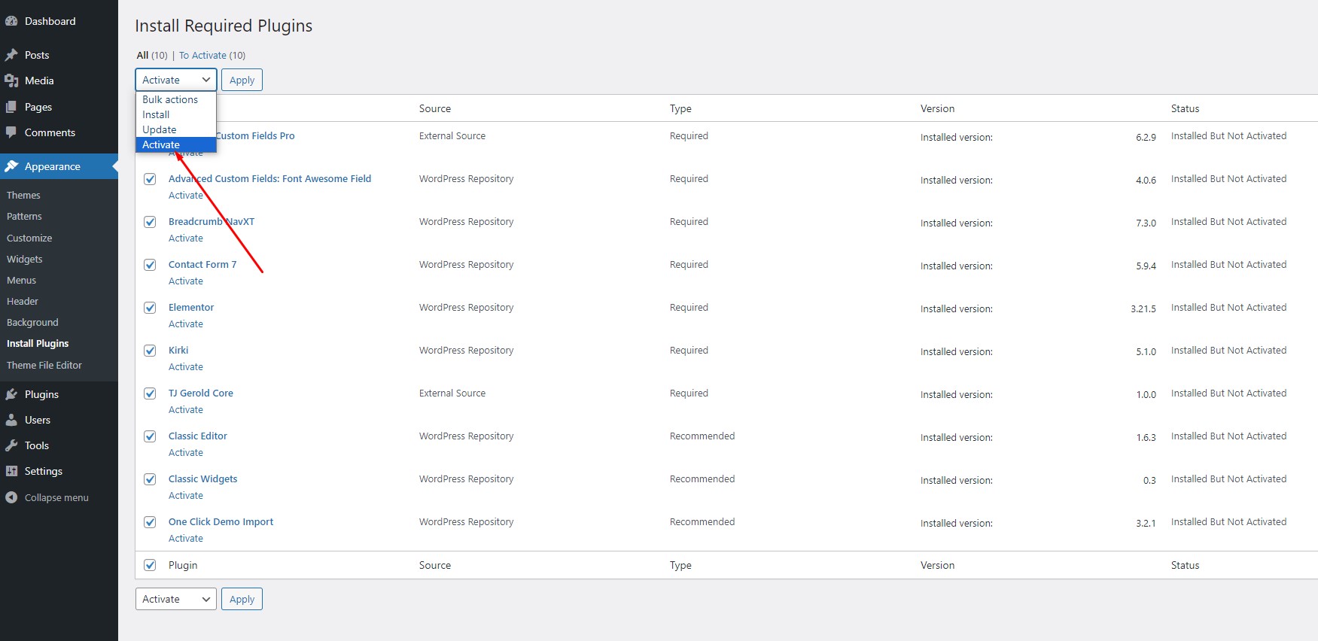Open the Classic Widgets plugin link
The image size is (1318, 641).
click(x=203, y=478)
